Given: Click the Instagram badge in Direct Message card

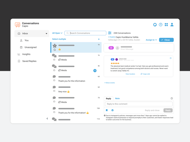Looking at the screenshot, I should click(111, 48).
